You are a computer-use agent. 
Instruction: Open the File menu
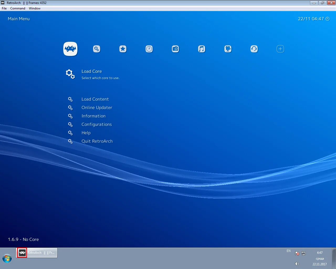[4, 8]
